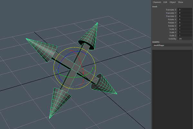The width and height of the screenshot is (193, 129).
Task: Click the Rotate X value field
Action: (x=185, y=19)
